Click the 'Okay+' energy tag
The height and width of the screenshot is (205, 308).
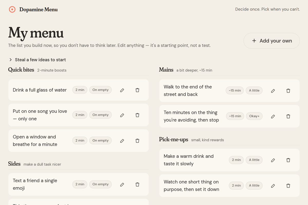(254, 116)
